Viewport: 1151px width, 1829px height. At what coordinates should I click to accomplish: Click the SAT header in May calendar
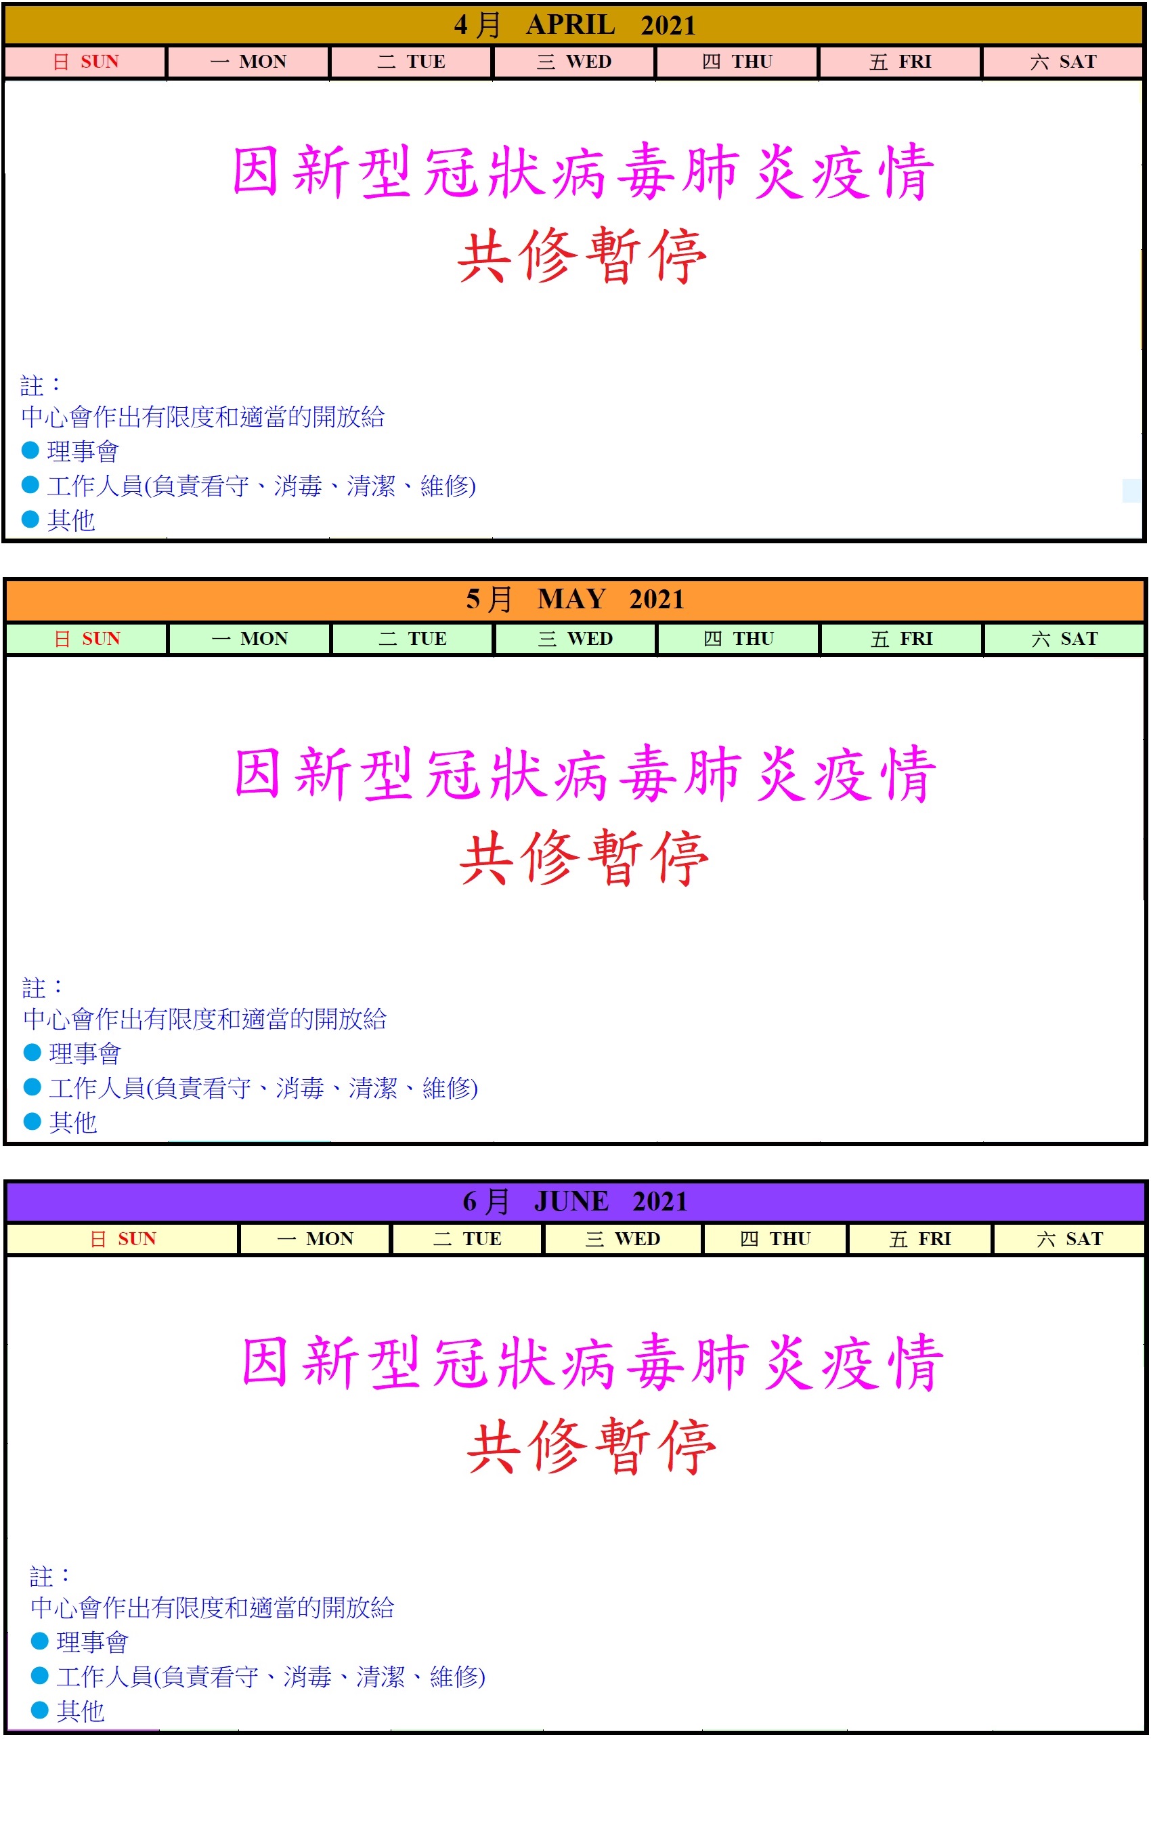pyautogui.click(x=1064, y=639)
